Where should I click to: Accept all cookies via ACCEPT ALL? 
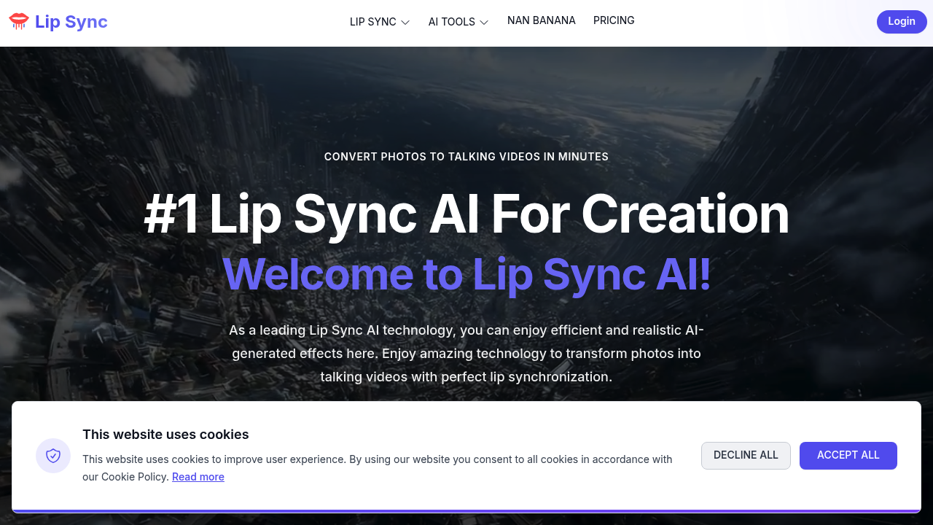click(848, 455)
